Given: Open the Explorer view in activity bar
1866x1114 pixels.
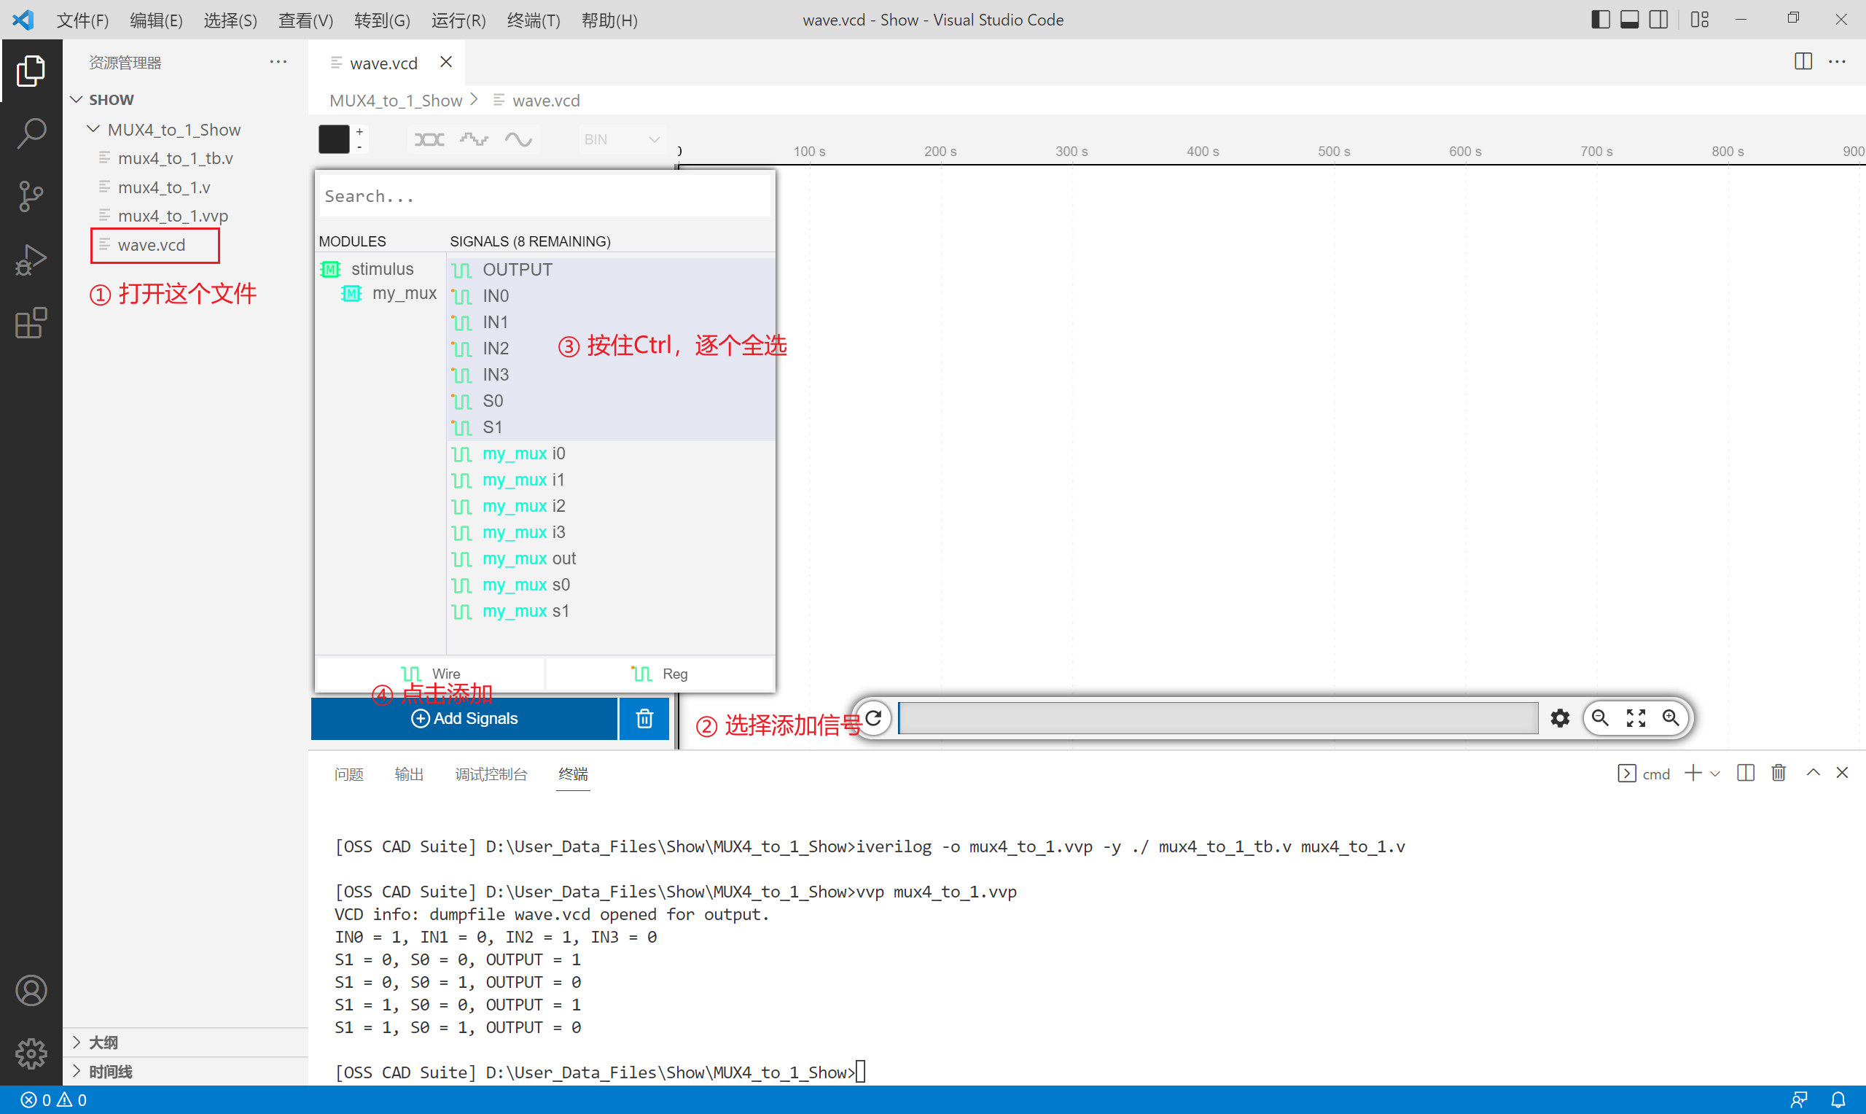Looking at the screenshot, I should point(31,71).
